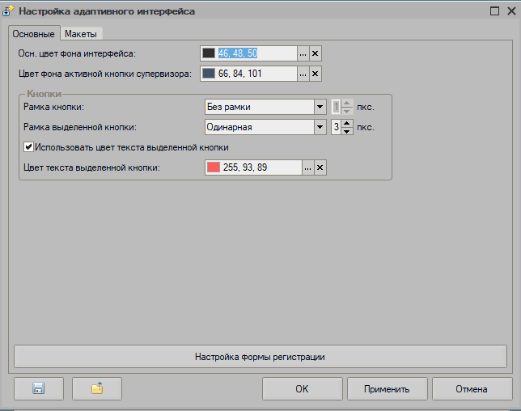Click the floppy disk save settings icon
521x411 pixels.
click(x=38, y=388)
